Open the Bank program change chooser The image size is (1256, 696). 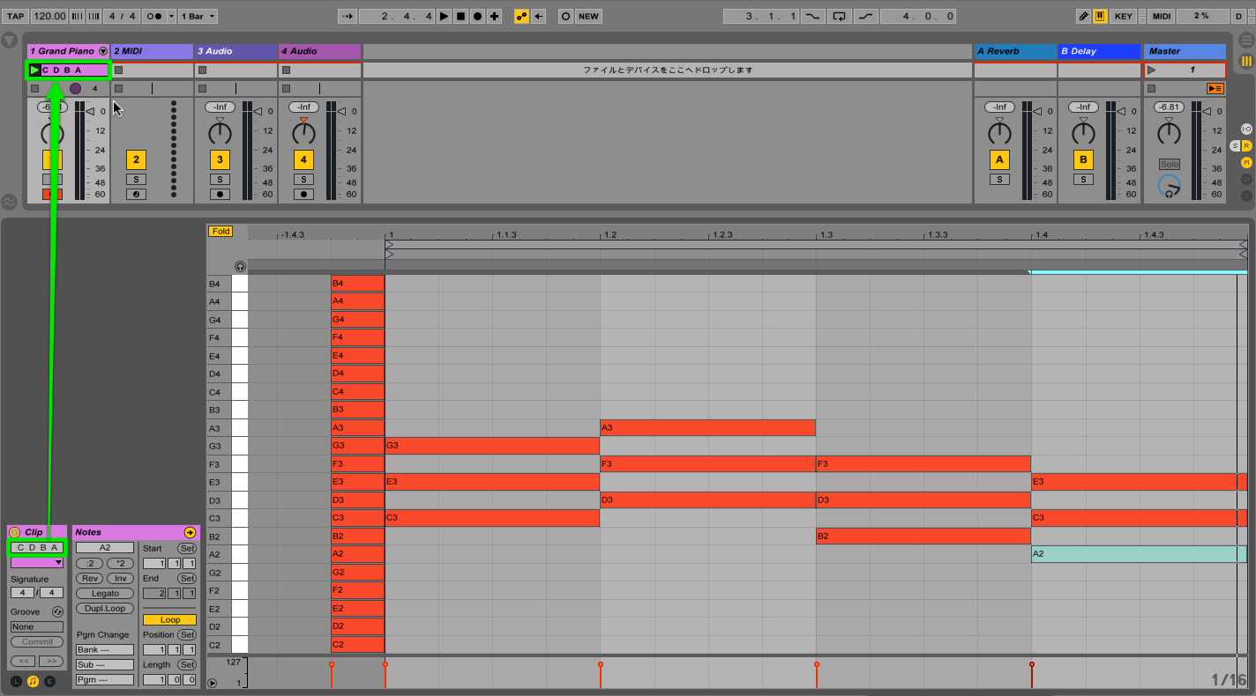[105, 649]
